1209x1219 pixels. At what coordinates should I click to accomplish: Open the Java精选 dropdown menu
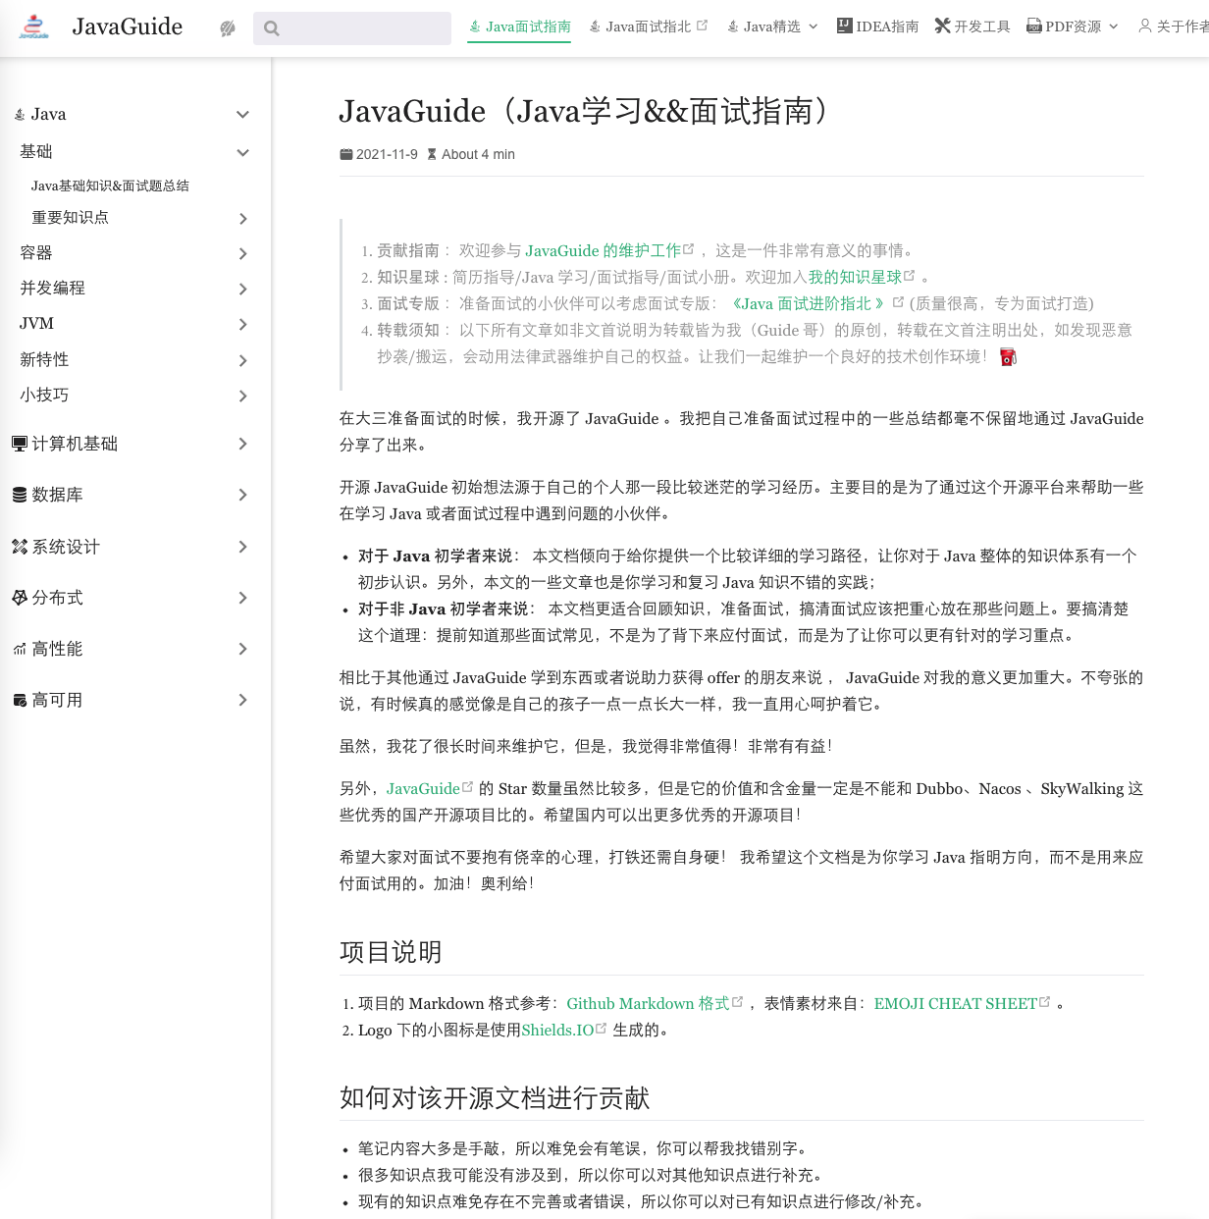point(771,26)
